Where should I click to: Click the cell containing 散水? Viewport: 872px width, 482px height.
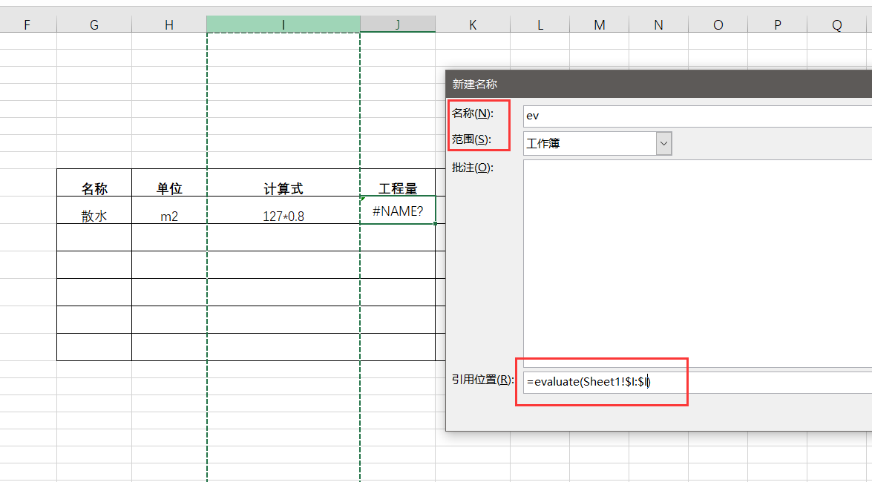pos(94,217)
